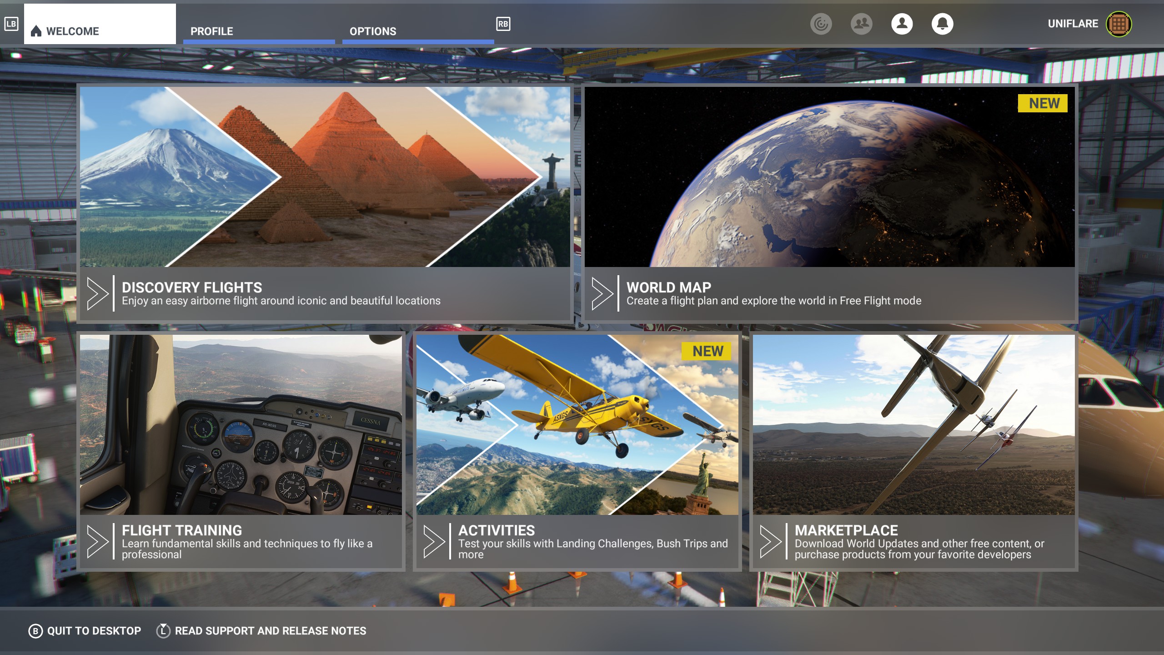Click the UNIFLARE avatar badge

point(1119,24)
